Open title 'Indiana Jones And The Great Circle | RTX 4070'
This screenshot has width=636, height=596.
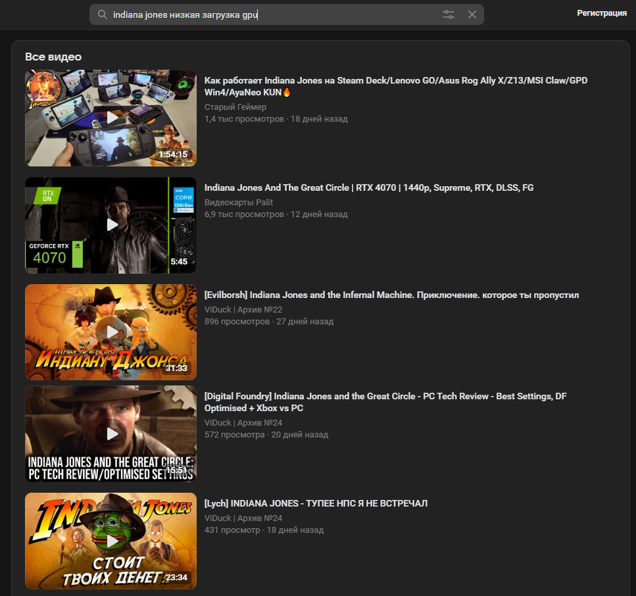click(x=369, y=188)
